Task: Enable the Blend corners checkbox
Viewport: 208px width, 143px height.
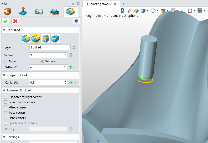Action: 6,118
